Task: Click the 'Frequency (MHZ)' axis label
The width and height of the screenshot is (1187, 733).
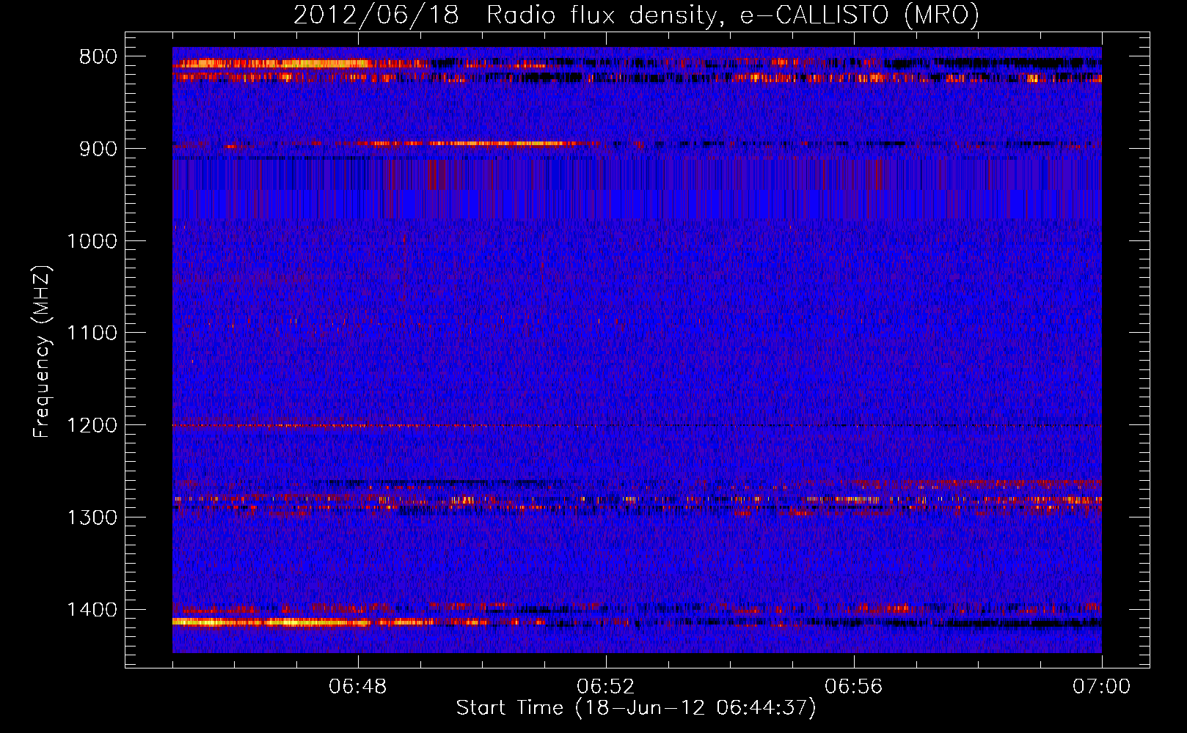Action: (42, 352)
